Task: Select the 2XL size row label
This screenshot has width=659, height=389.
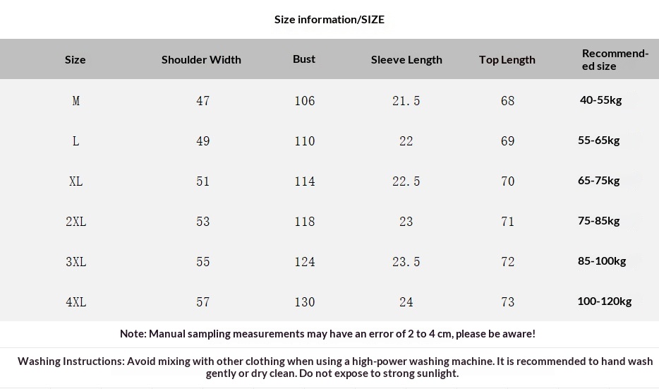Action: 75,222
